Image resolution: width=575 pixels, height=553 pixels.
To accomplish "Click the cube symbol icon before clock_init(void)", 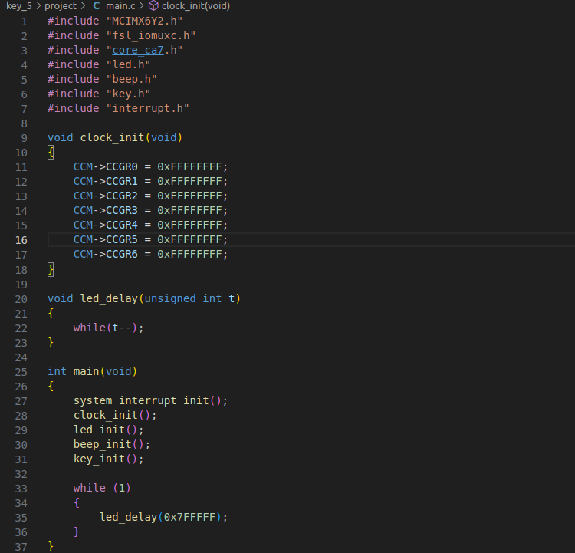I will point(153,6).
